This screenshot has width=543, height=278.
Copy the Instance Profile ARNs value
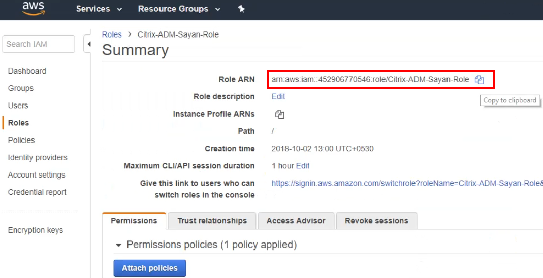tap(279, 114)
